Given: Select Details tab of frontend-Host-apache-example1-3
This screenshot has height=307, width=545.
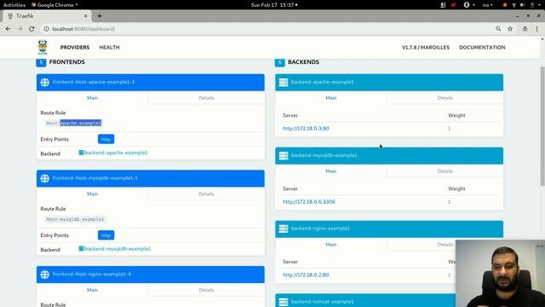Looking at the screenshot, I should 206,98.
